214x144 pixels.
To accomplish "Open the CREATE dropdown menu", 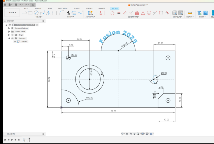I will tap(39, 17).
